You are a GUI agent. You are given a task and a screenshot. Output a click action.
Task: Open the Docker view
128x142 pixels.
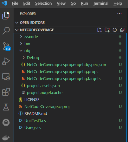point(6,138)
